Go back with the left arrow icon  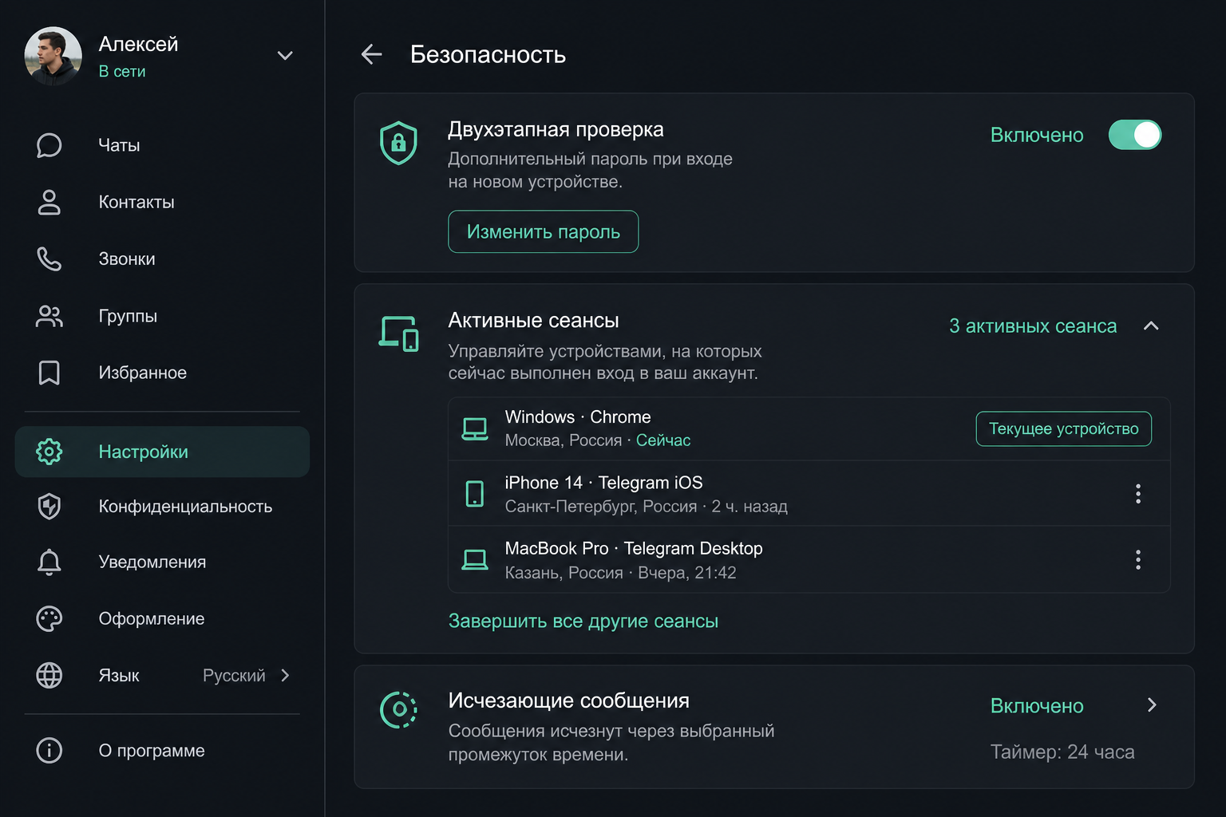[x=372, y=54]
